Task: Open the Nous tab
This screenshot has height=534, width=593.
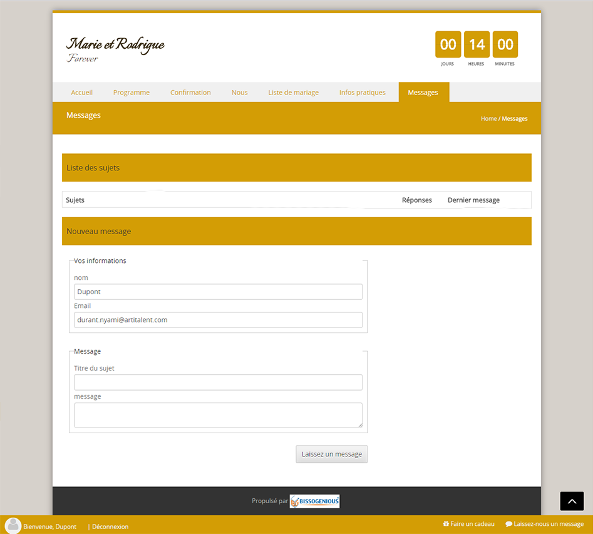Action: click(x=239, y=92)
